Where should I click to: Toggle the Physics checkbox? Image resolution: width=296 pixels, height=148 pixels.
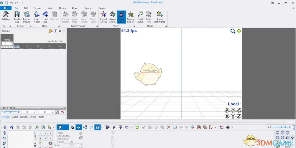point(55,142)
